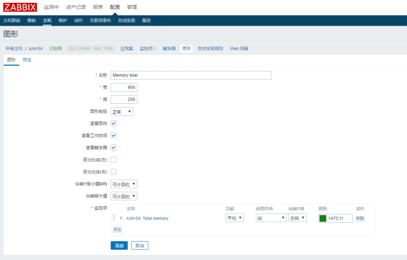
Task: Click the ZBX availability badge
Action: (72, 49)
